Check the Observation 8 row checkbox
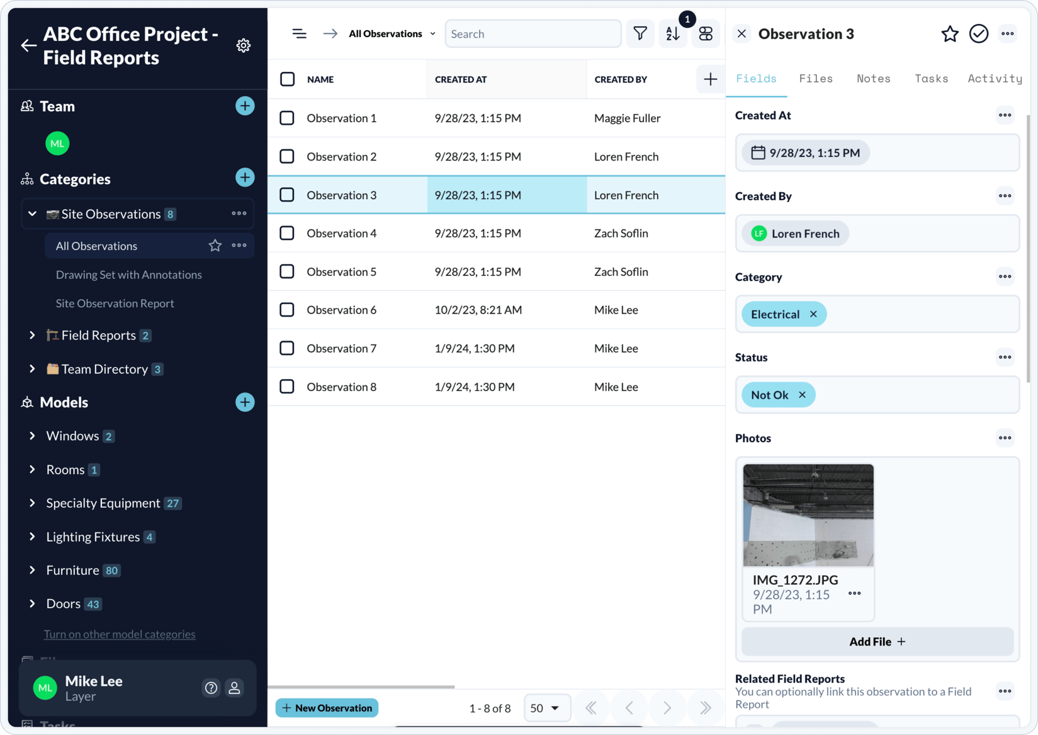Screen dimensions: 1038x735 point(287,387)
